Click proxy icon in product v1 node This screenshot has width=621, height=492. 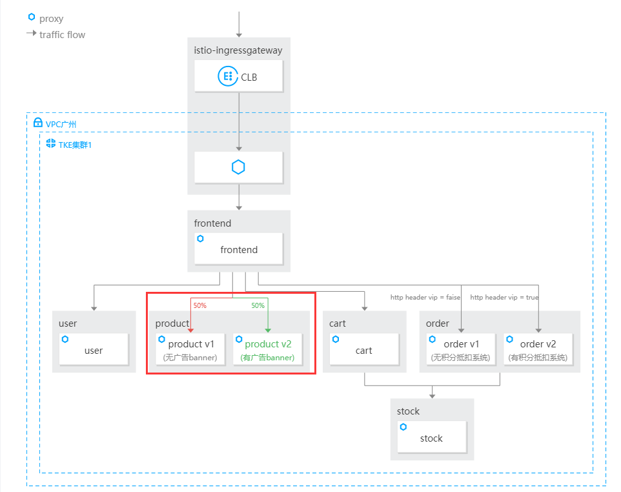[162, 339]
